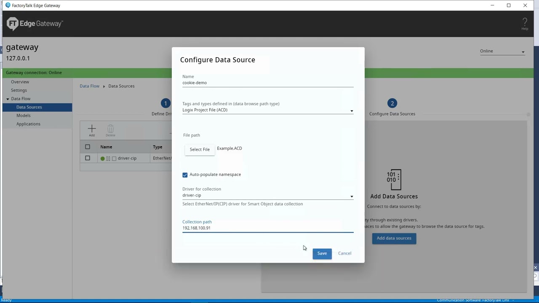Click step 1 Define Drivers circle
This screenshot has height=303, width=539.
165,104
